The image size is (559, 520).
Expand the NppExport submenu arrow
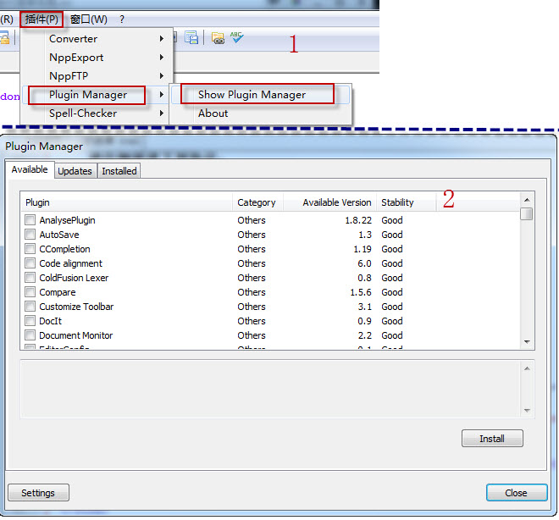[162, 57]
